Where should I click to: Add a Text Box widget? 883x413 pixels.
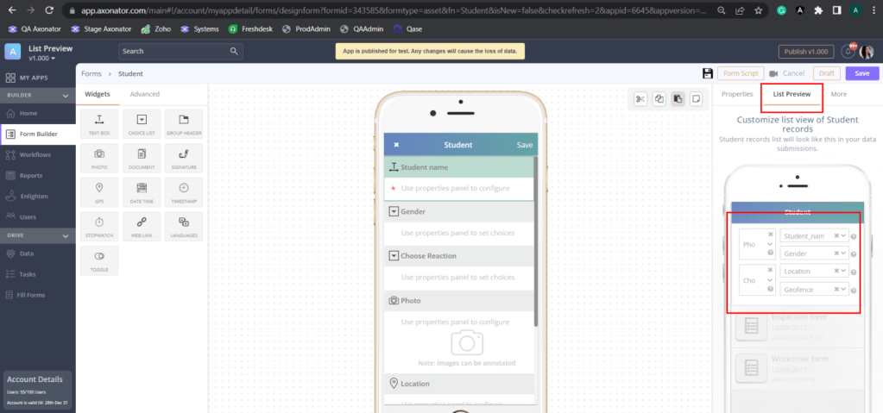coord(98,123)
